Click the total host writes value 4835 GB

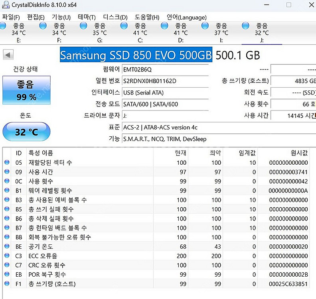(293, 81)
